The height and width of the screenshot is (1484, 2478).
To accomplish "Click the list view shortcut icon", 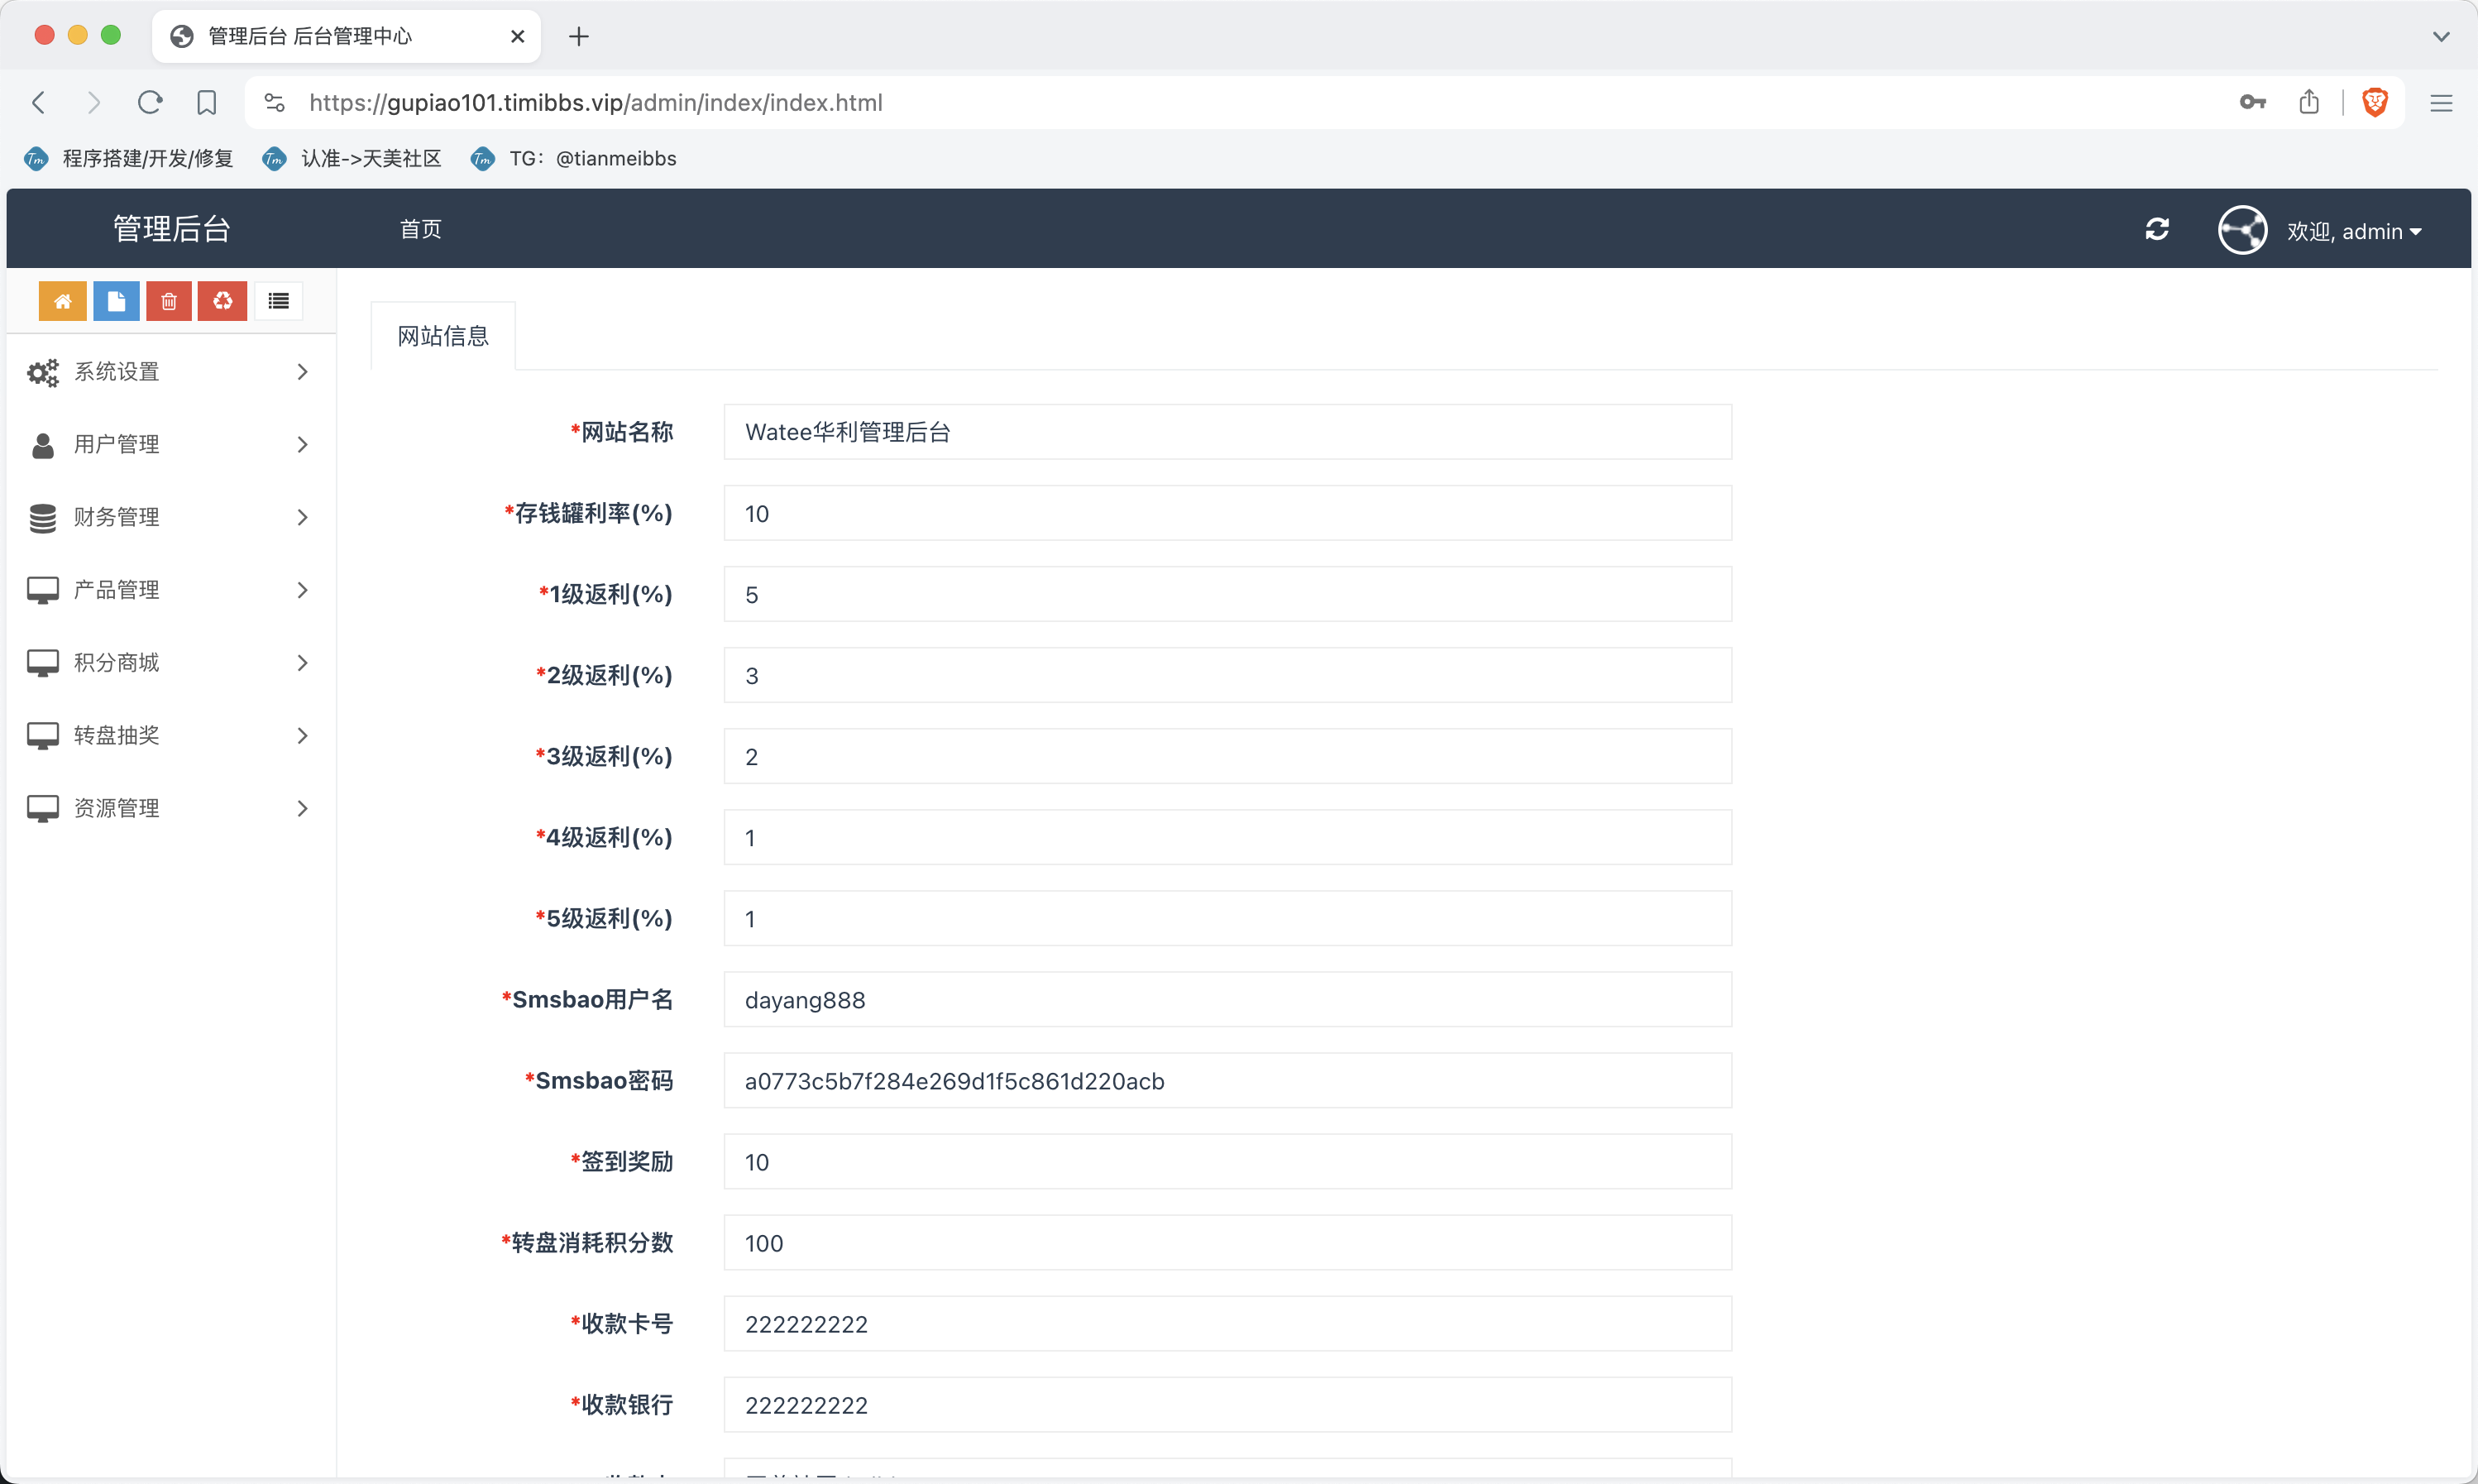I will (279, 301).
